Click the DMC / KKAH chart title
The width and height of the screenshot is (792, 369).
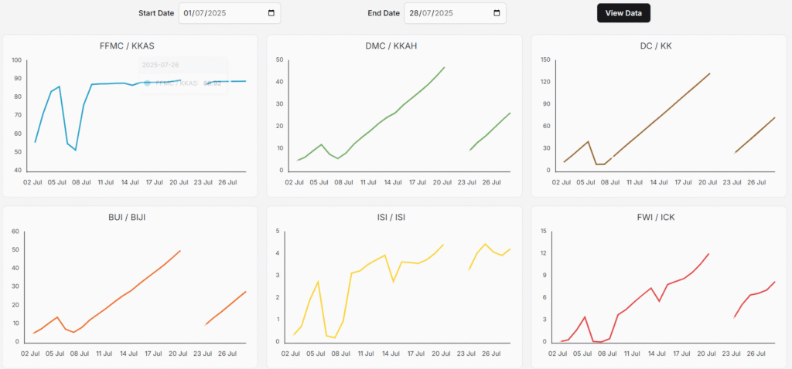[x=392, y=46]
